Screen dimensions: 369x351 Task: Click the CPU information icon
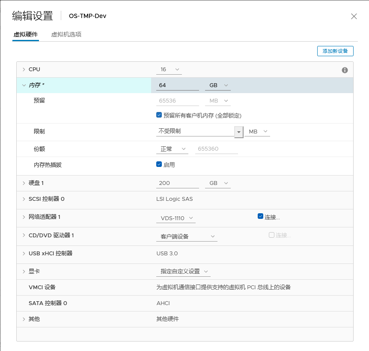point(345,70)
